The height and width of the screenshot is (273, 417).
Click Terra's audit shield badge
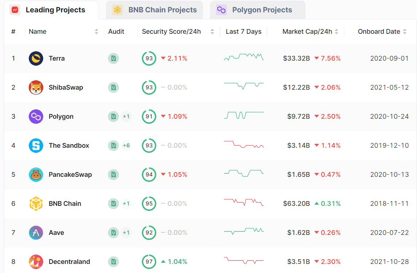pyautogui.click(x=113, y=58)
